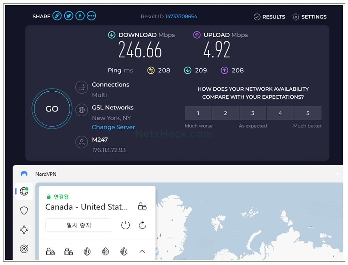Viewport: 348px width, 265px height.
Task: Rate network 1 Much worse
Action: coord(198,113)
